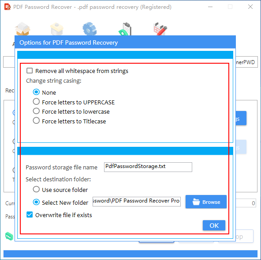Click the Change string casing label

click(x=54, y=80)
